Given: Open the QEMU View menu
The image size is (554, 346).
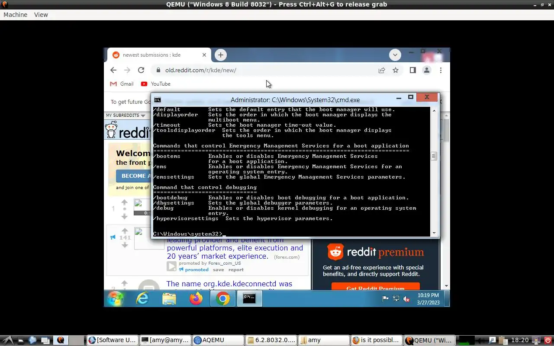Looking at the screenshot, I should point(41,15).
